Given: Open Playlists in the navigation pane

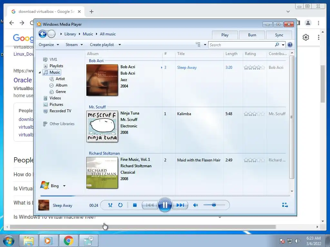Looking at the screenshot, I should (53, 66).
